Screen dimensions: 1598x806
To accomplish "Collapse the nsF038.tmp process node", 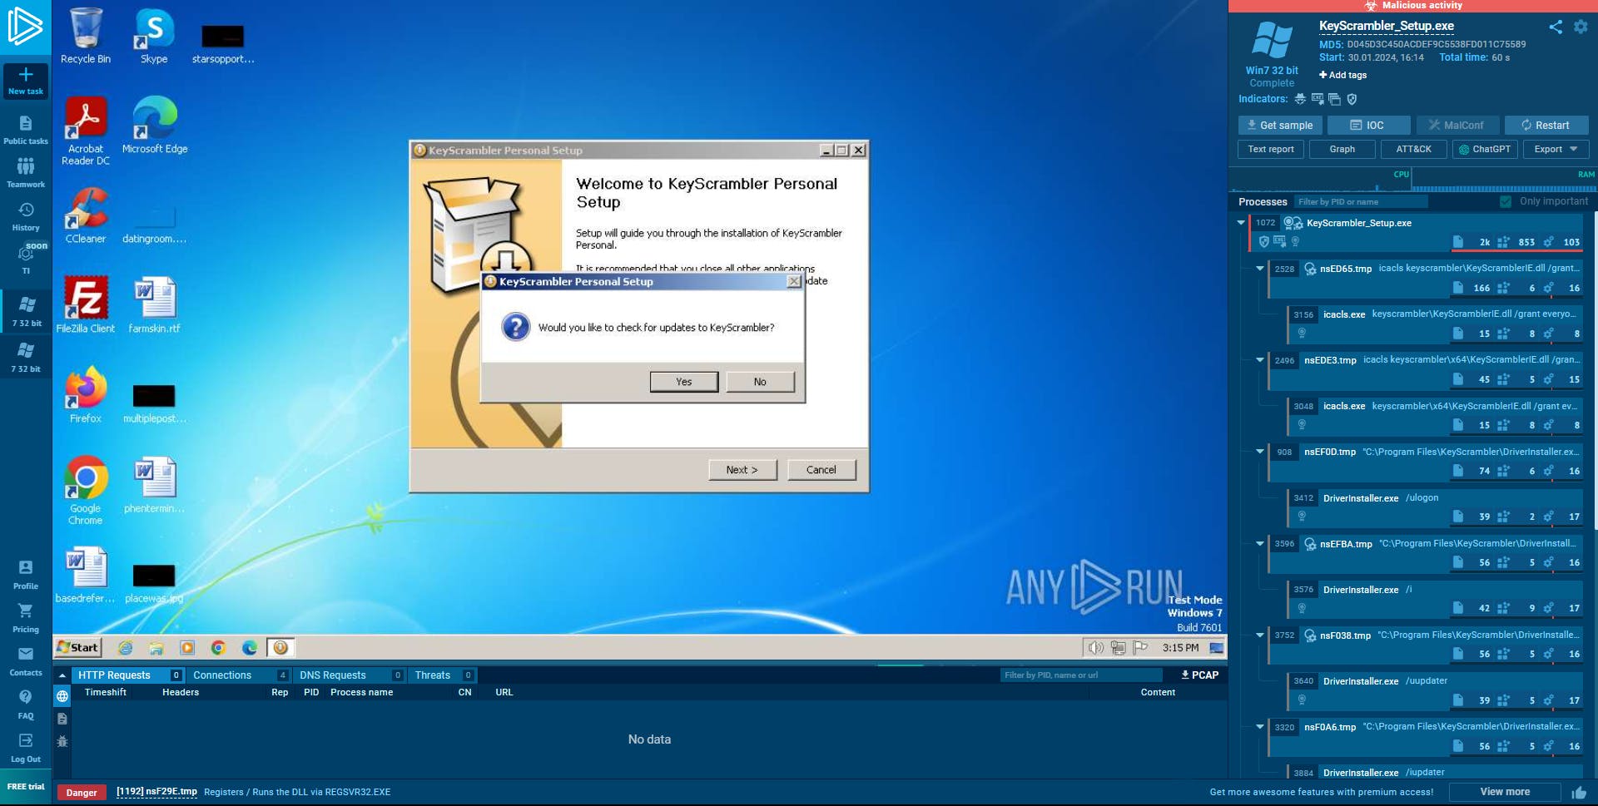I will tap(1260, 635).
